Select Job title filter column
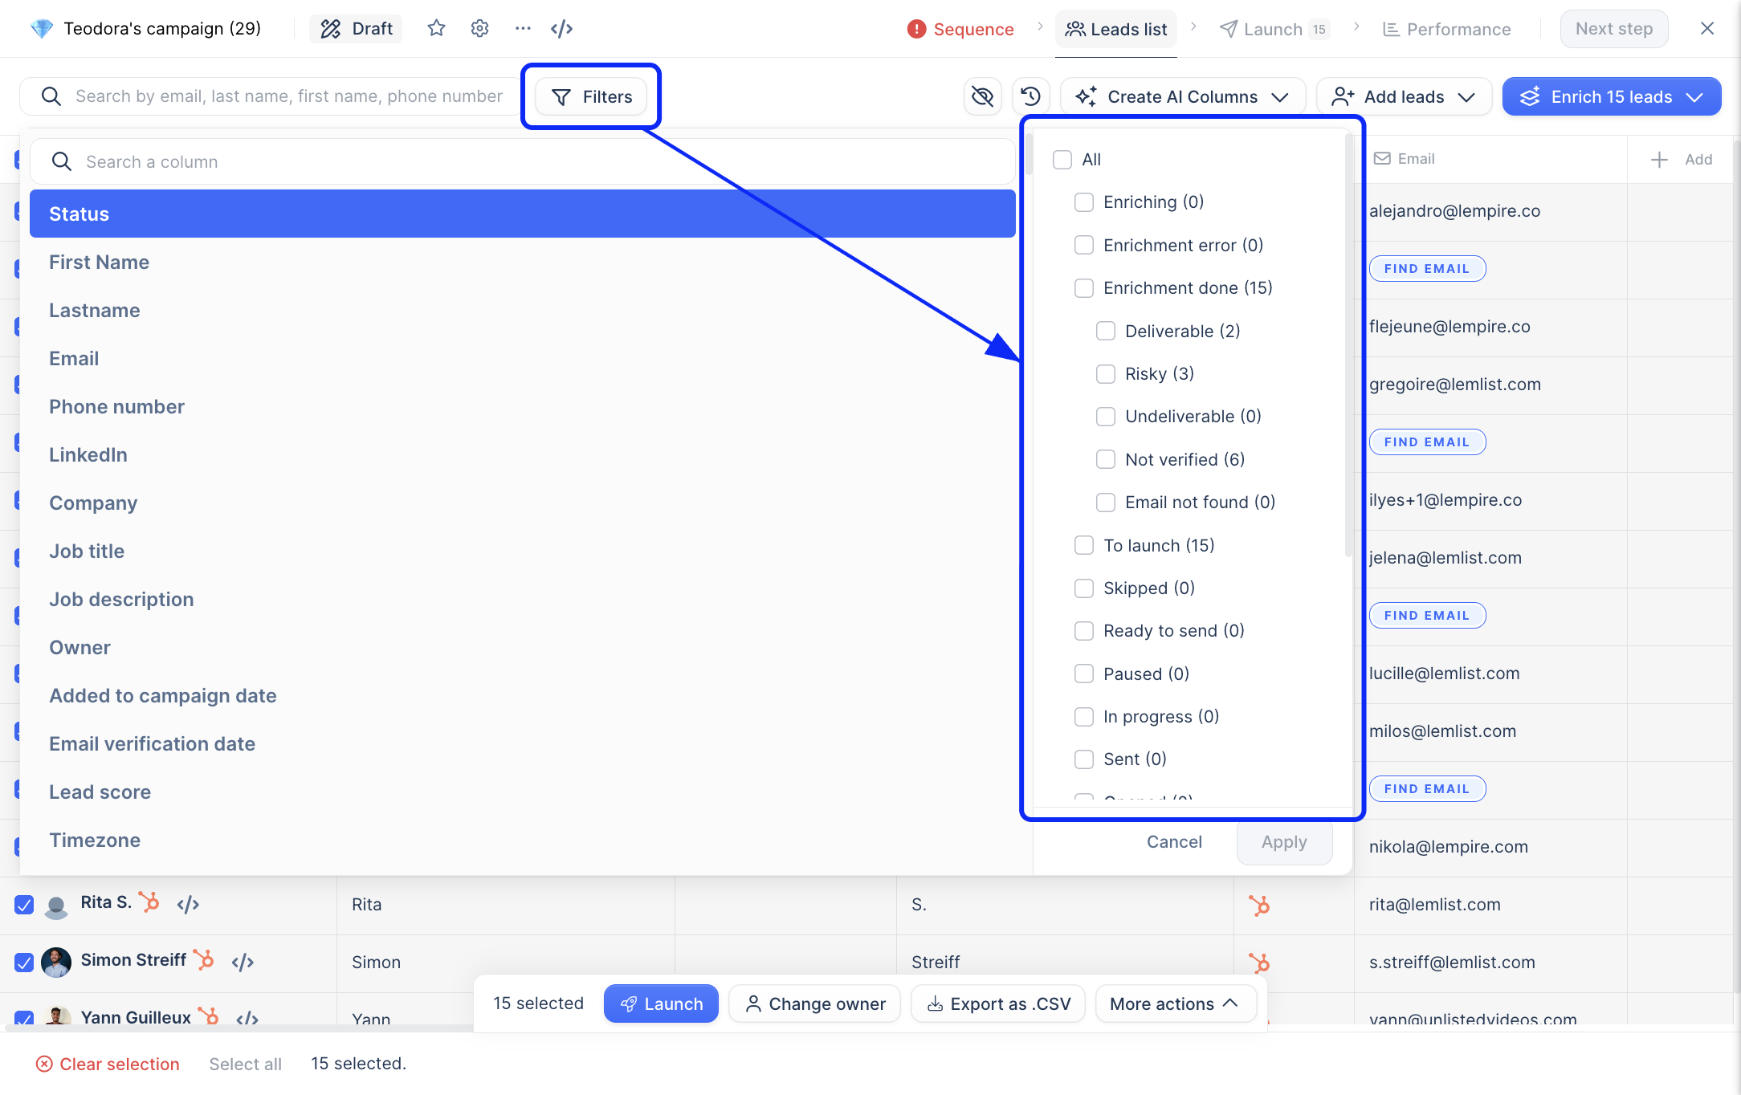 click(x=523, y=551)
